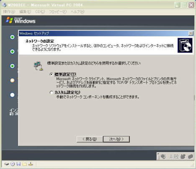Click the Virtual PC title bar icon

coord(4,5)
